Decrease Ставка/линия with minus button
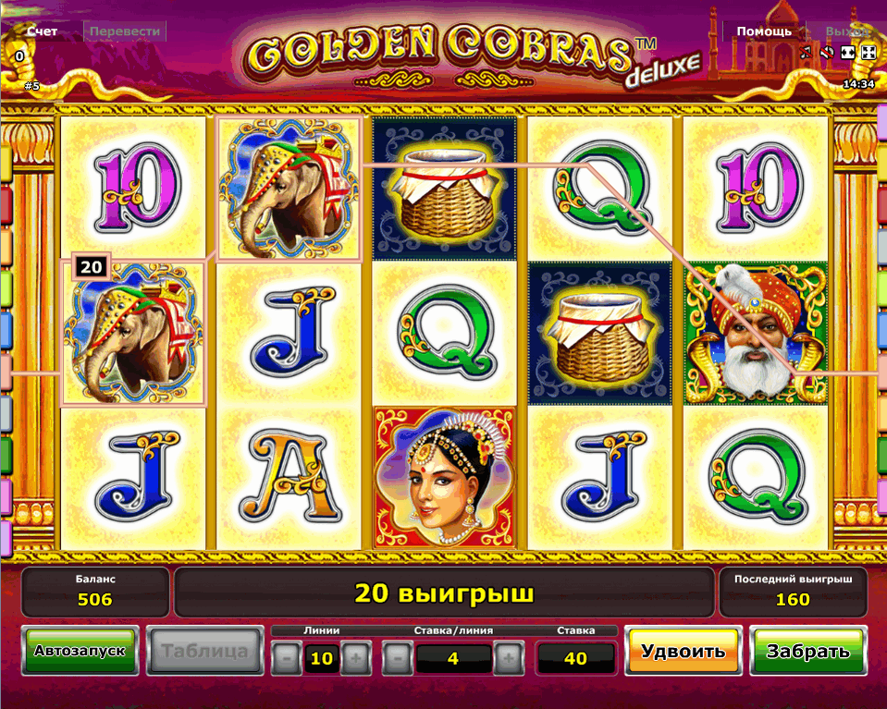The height and width of the screenshot is (709, 887). tap(398, 658)
